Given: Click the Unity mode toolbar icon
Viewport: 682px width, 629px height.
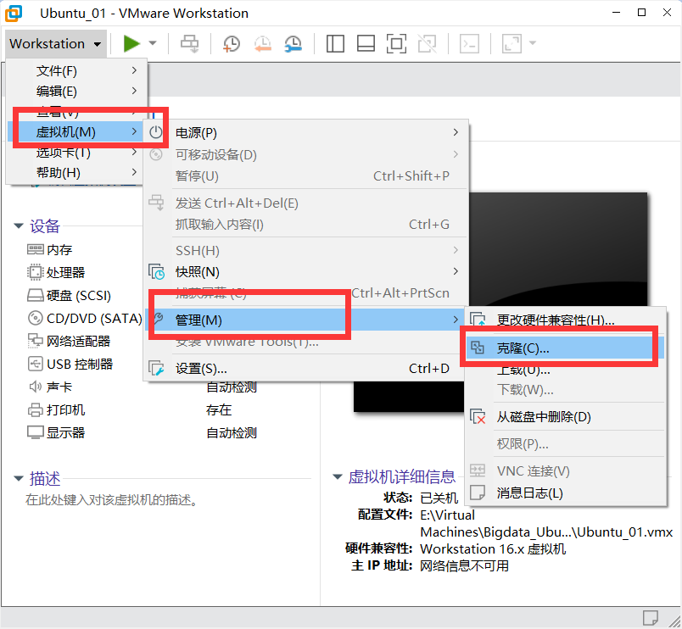Looking at the screenshot, I should pyautogui.click(x=428, y=43).
